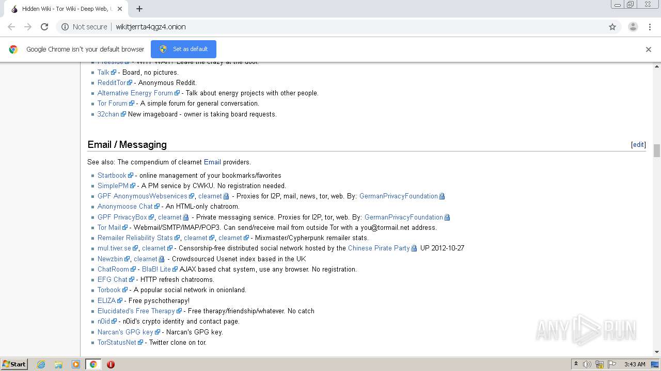Bookmark this page with the star icon
661x371 pixels.
[x=612, y=27]
